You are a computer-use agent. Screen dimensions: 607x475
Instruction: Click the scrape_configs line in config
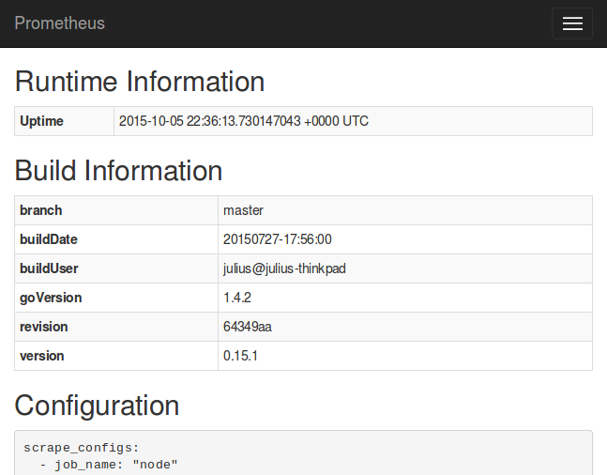(x=82, y=448)
